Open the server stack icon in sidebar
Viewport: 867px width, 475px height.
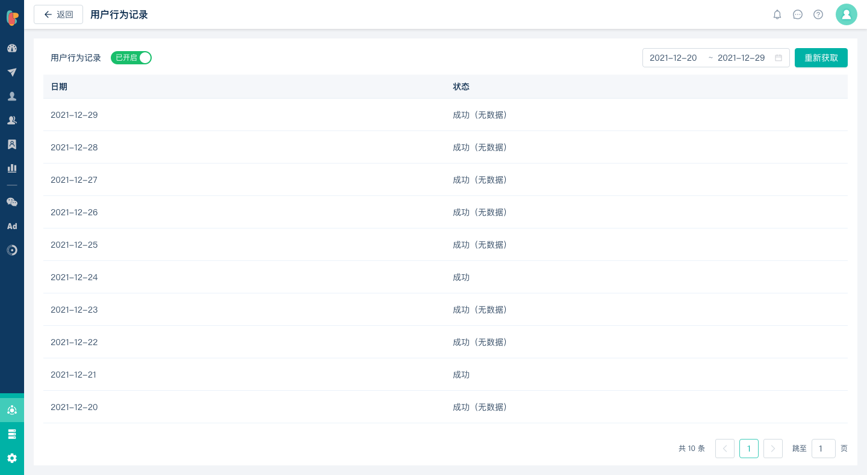pyautogui.click(x=12, y=434)
